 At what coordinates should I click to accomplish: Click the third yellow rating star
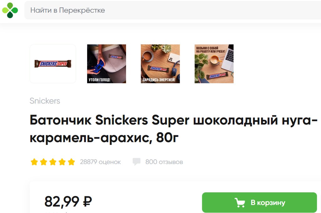pos(53,162)
